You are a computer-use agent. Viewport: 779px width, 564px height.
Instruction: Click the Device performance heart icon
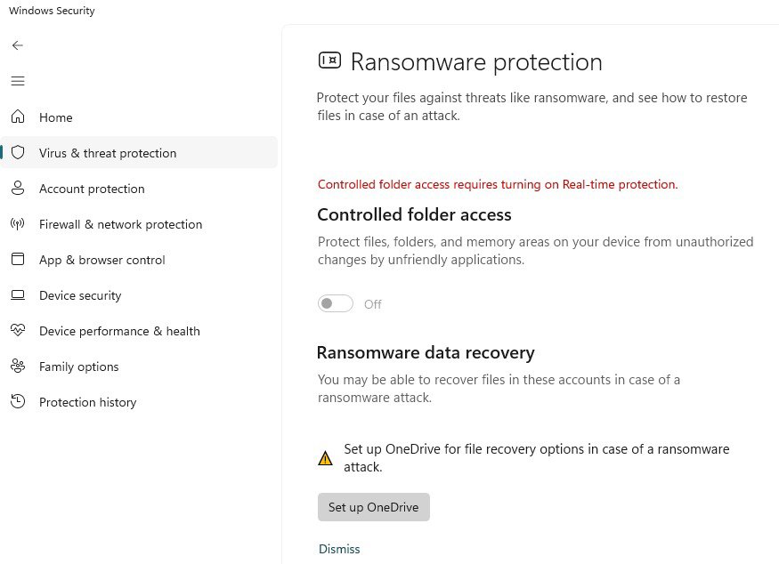(x=18, y=331)
